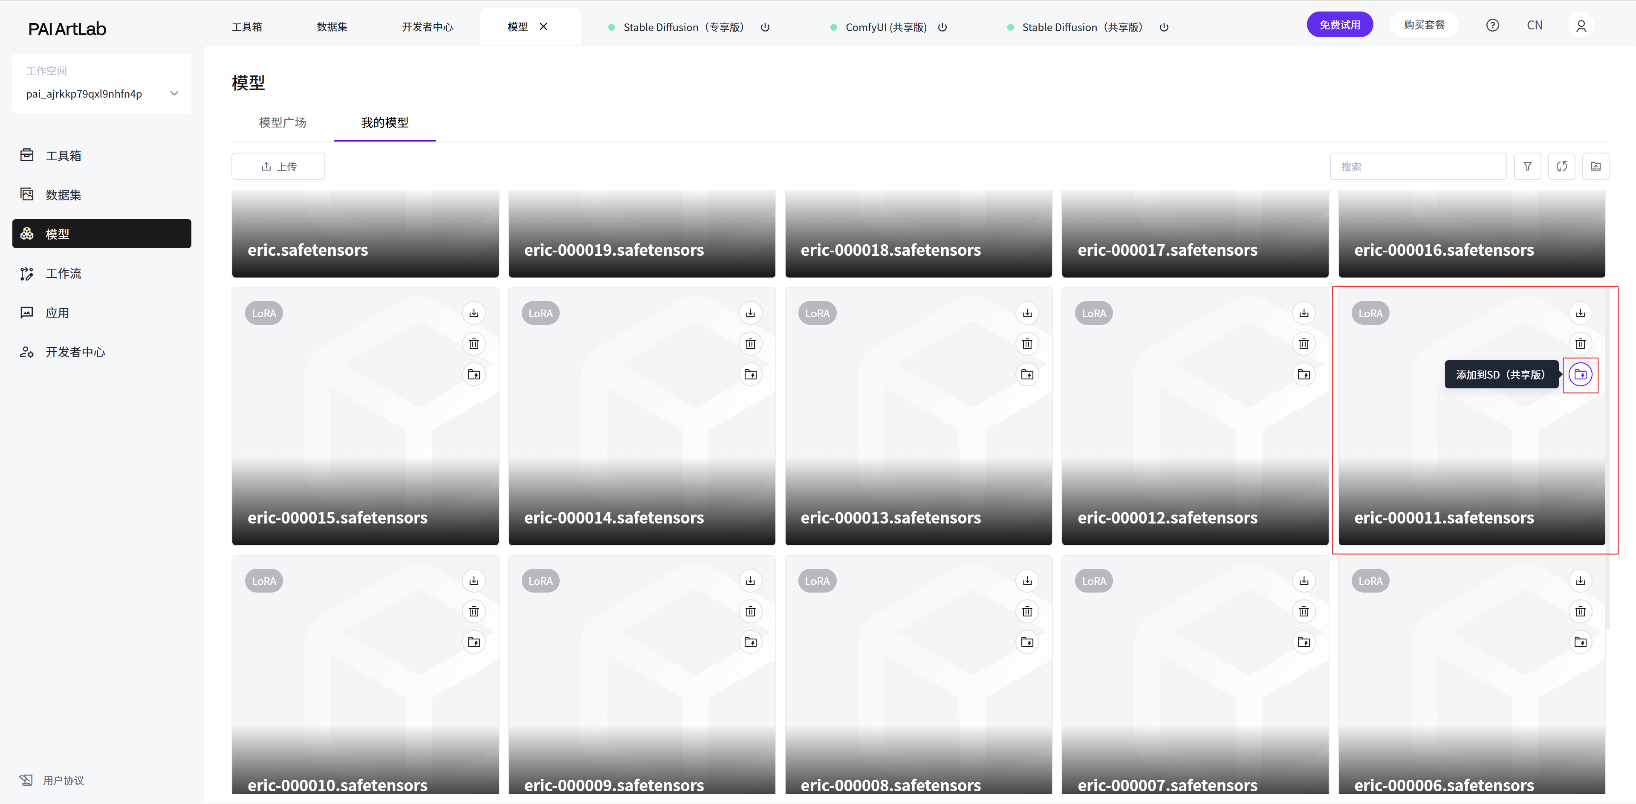1636x804 pixels.
Task: Open 工作流 in the sidebar
Action: coord(64,274)
